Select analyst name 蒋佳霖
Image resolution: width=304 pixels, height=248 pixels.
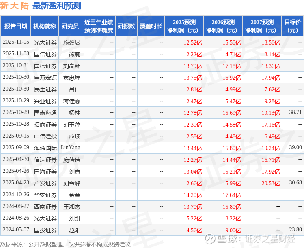coord(72,101)
